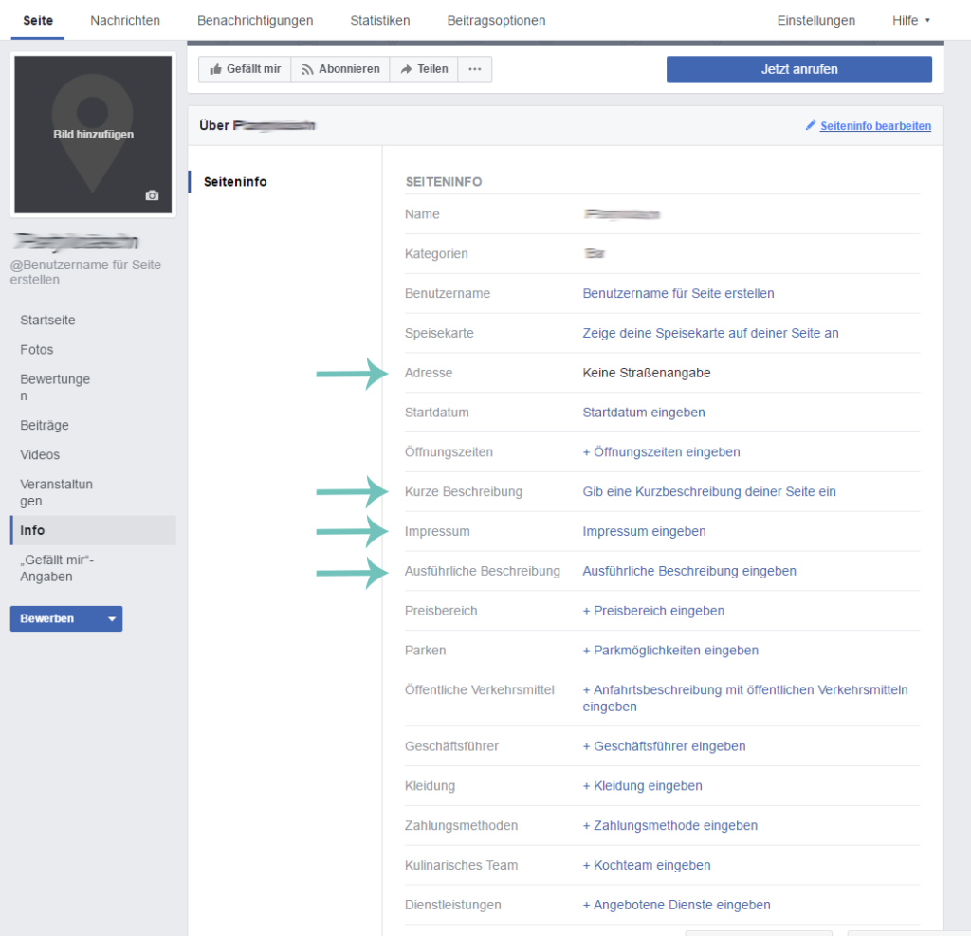This screenshot has width=971, height=936.
Task: Click @Benutzername für Seite erstellen under page name
Action: click(85, 272)
